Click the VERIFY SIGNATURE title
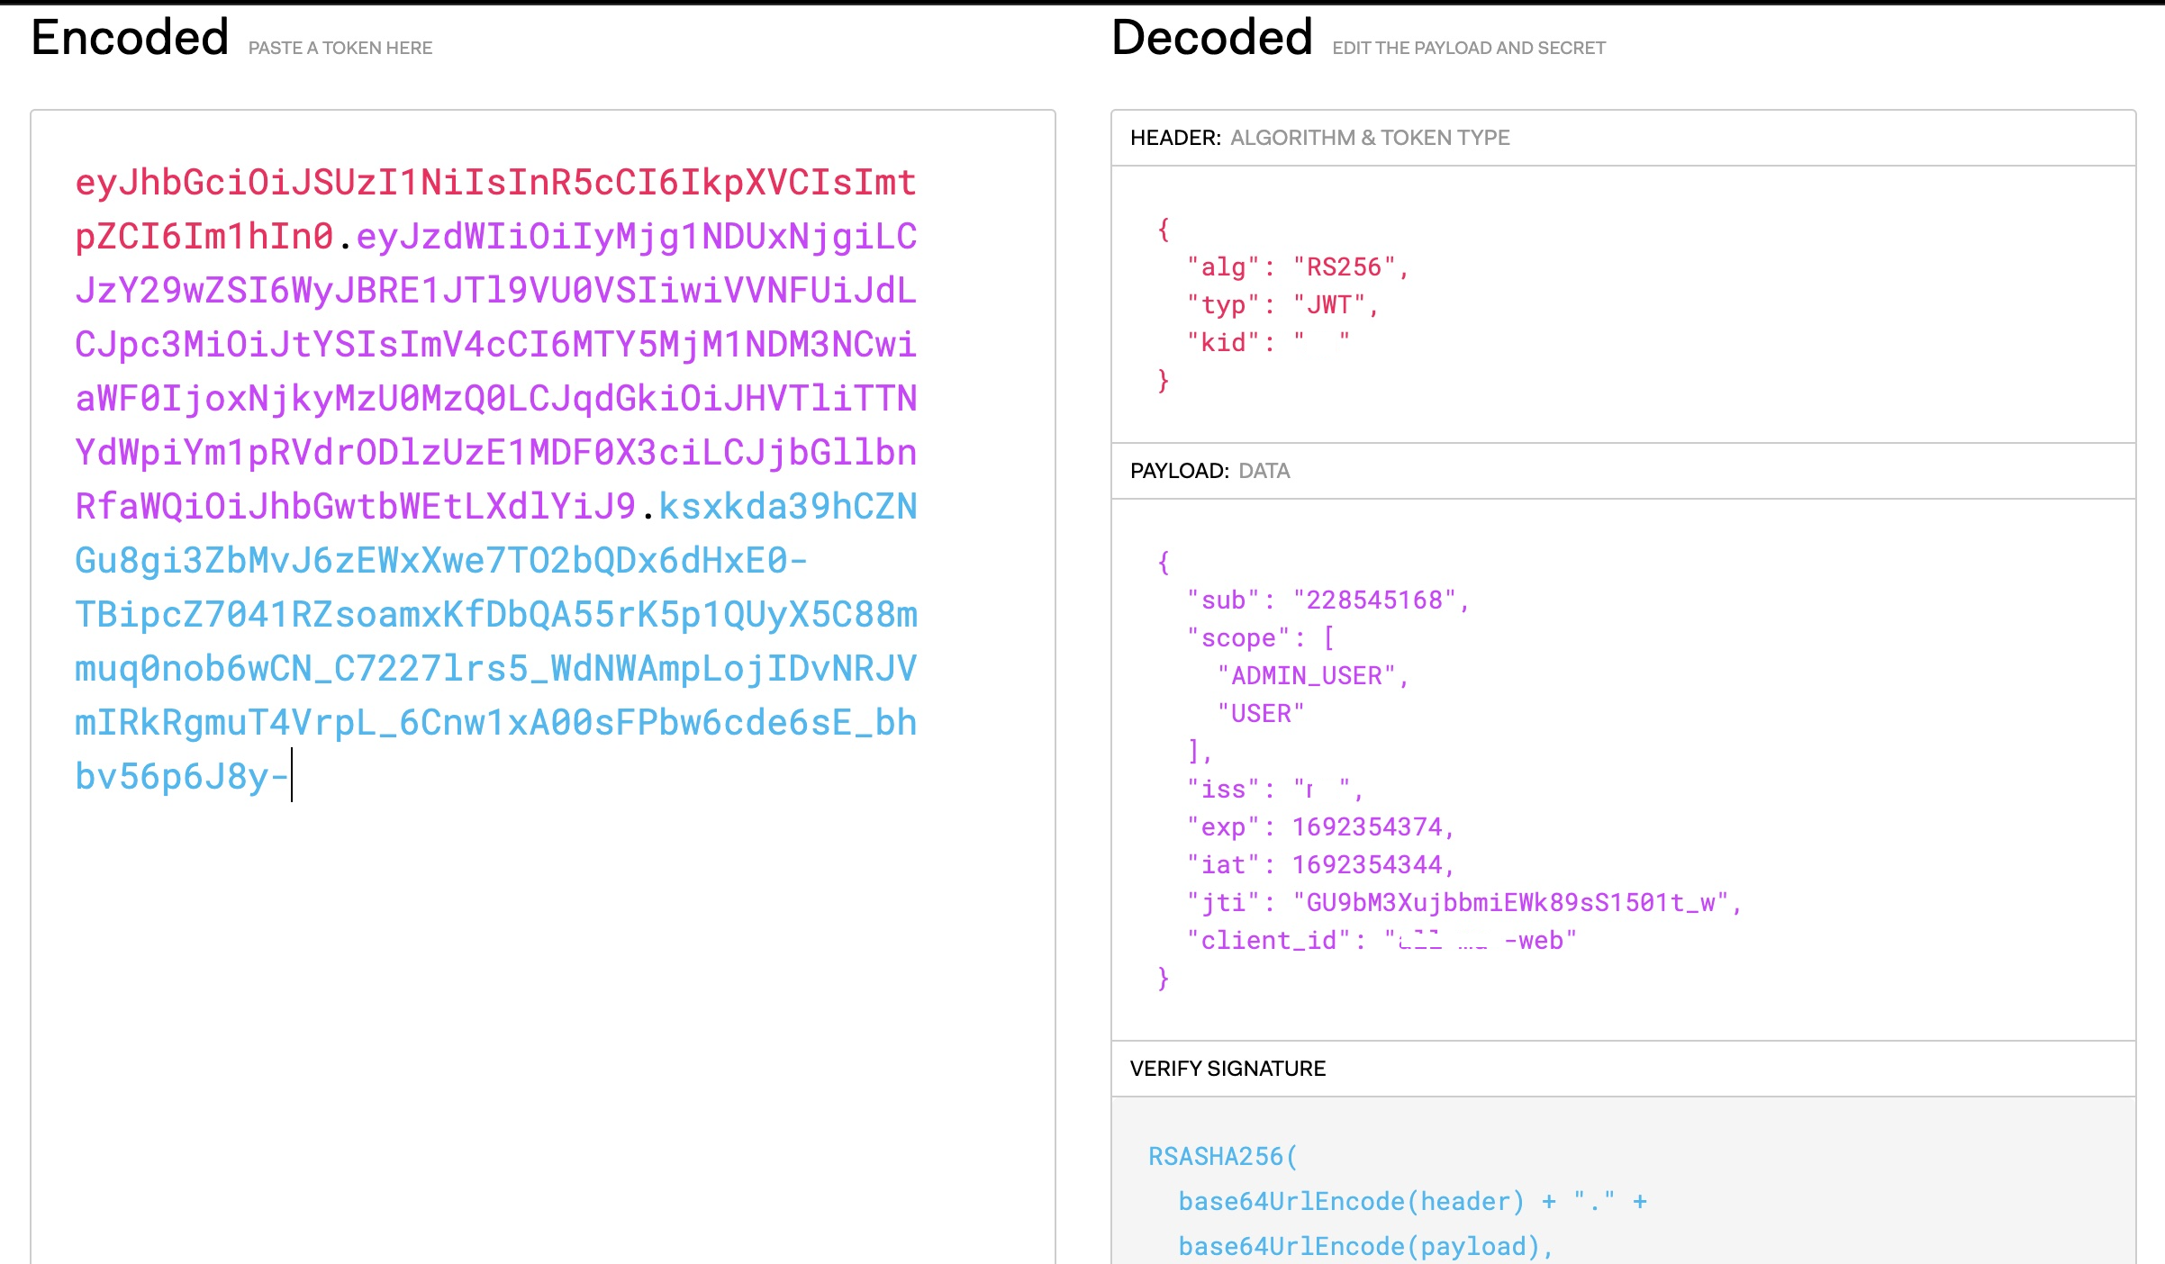2165x1264 pixels. pos(1227,1069)
